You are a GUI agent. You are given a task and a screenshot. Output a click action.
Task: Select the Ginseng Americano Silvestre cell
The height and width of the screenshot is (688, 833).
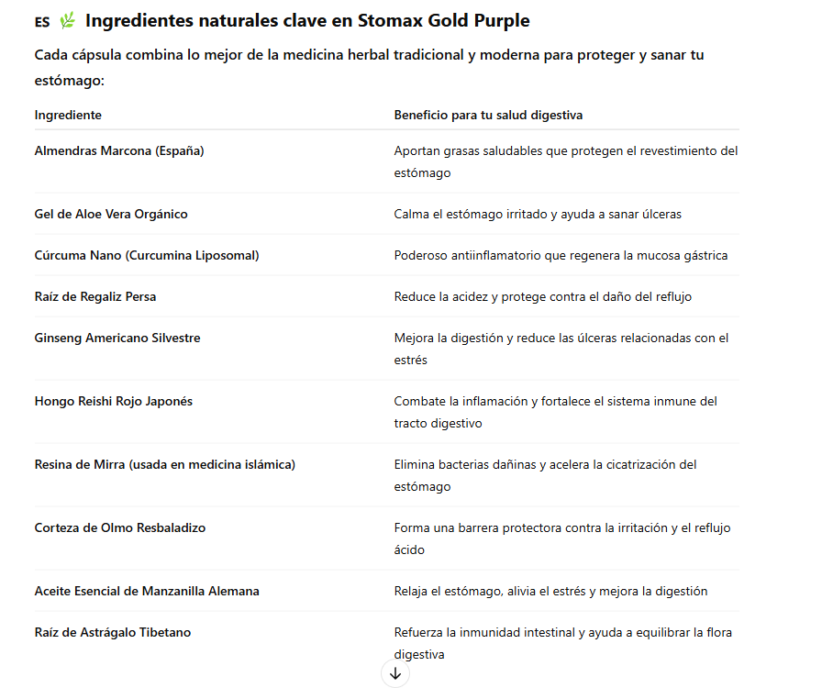tap(117, 338)
